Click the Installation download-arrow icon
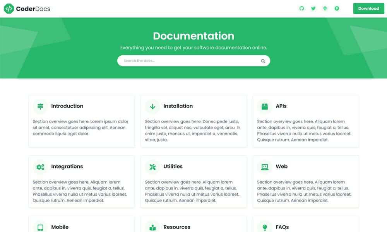This screenshot has width=387, height=232. point(152,106)
